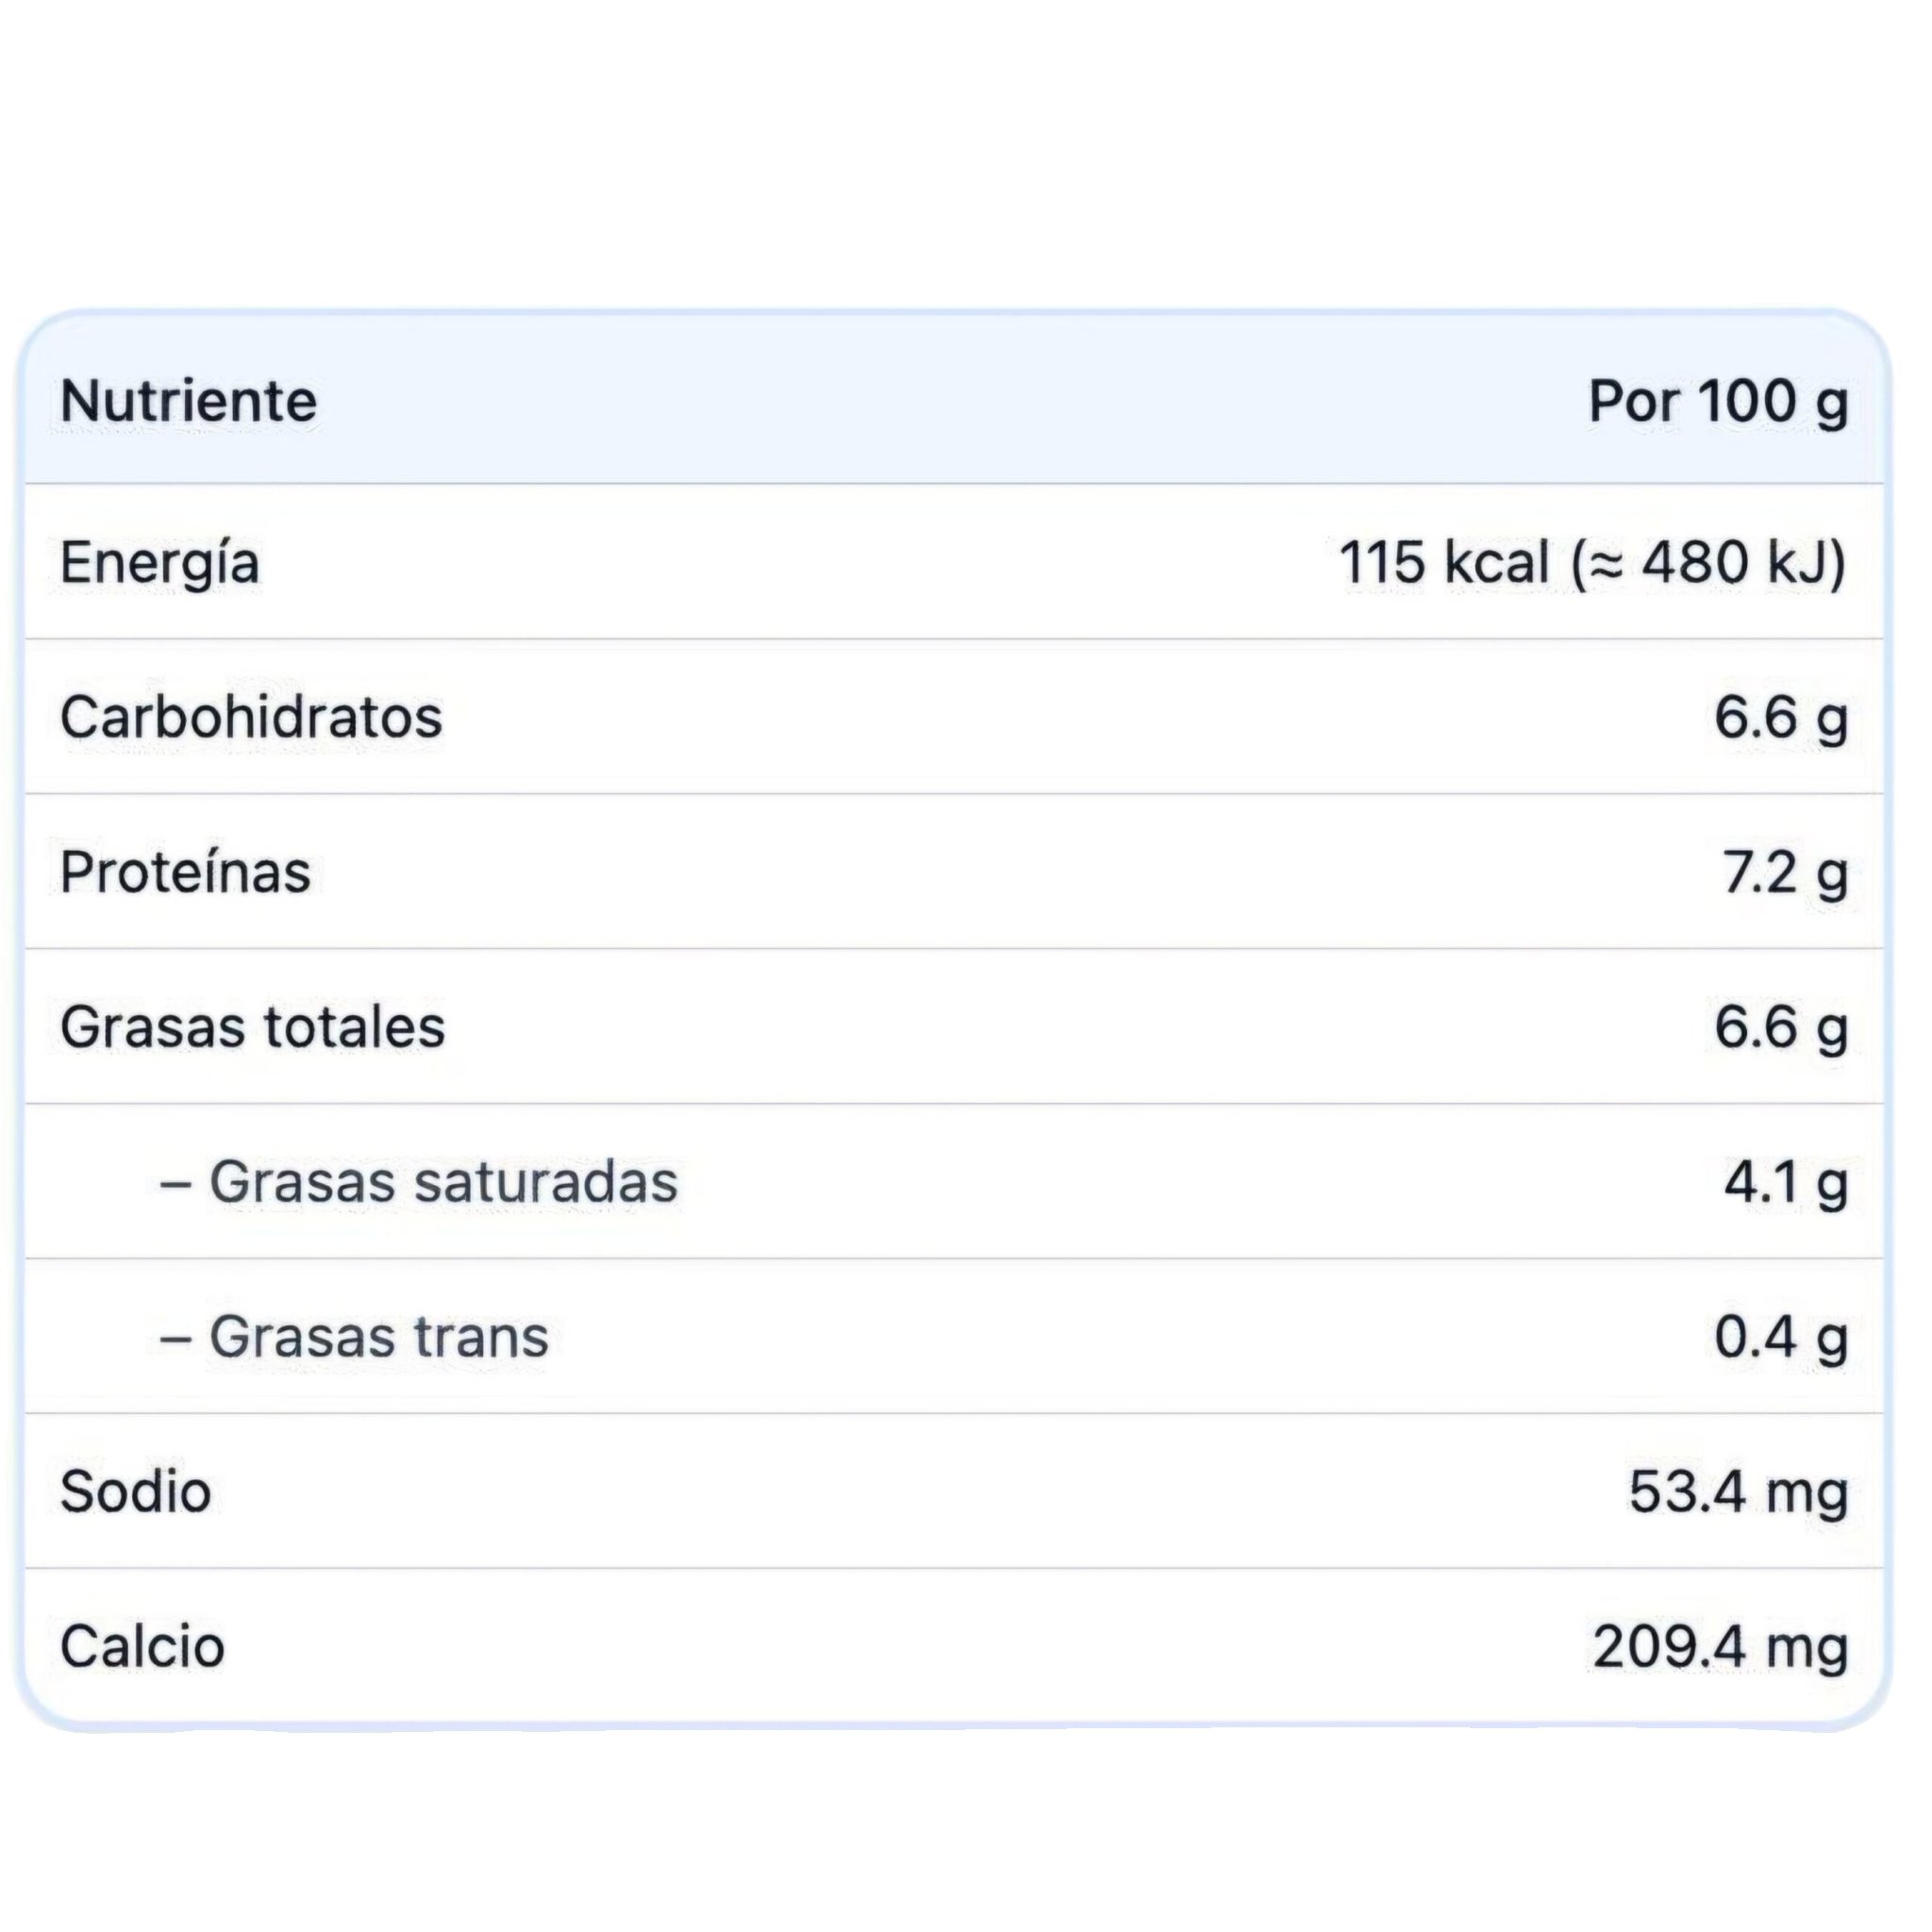This screenshot has height=1932, width=1932.
Task: Select the Calcio row label
Action: 142,1647
